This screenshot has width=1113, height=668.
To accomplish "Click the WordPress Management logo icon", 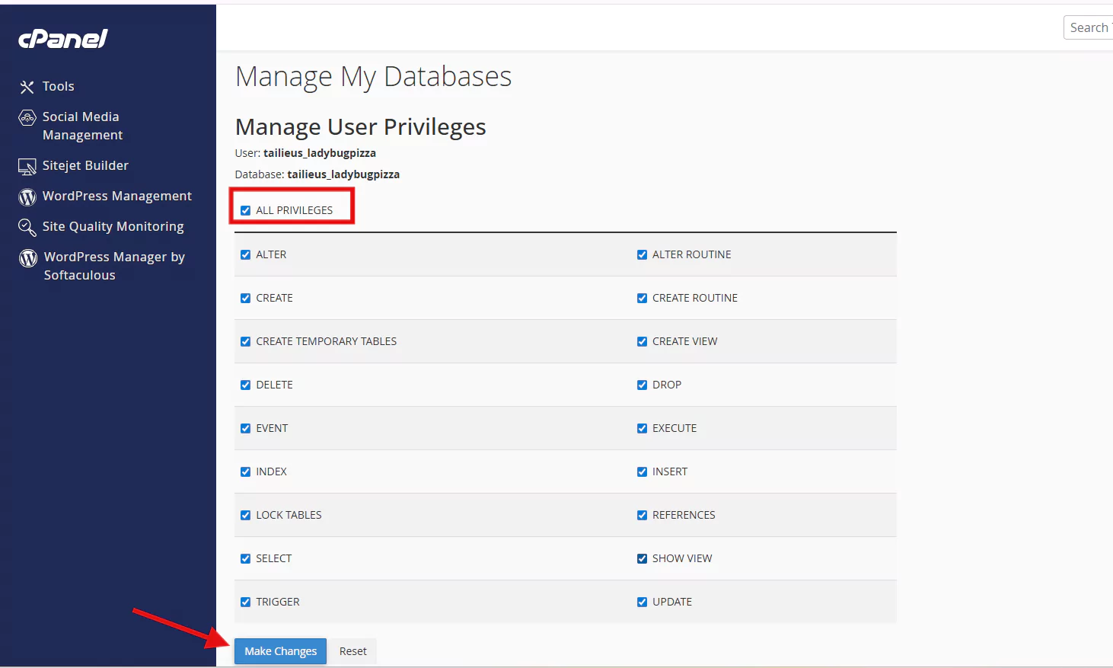I will click(27, 197).
